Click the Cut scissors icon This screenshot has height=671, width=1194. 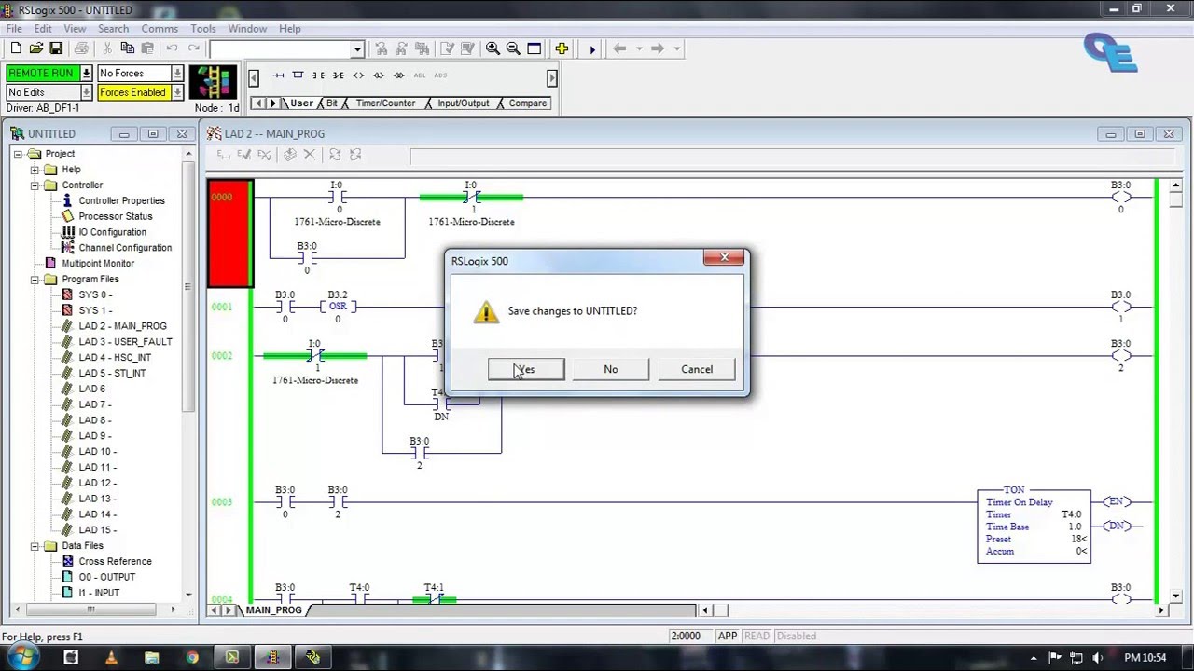(107, 48)
